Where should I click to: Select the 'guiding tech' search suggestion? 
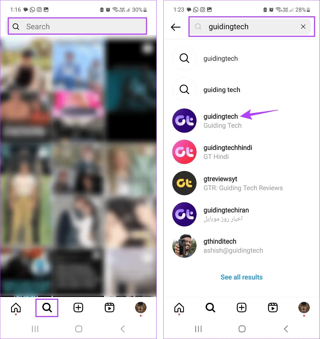point(221,90)
